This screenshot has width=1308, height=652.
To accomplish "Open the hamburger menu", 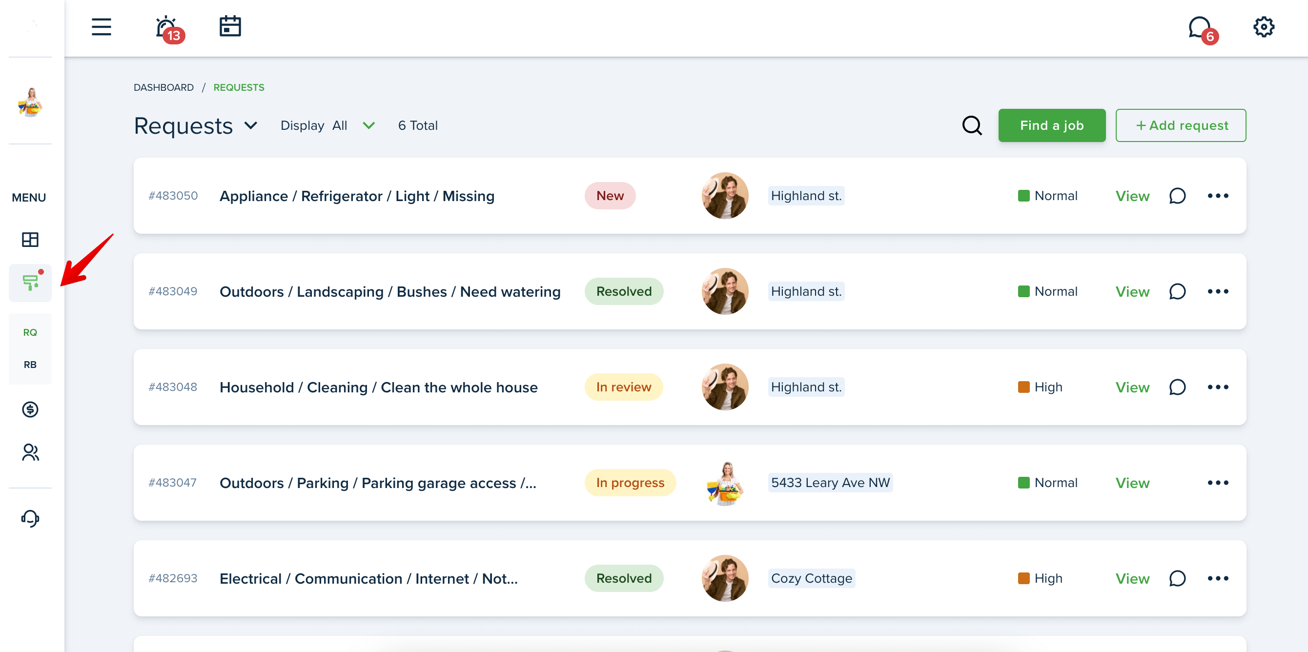I will [101, 27].
